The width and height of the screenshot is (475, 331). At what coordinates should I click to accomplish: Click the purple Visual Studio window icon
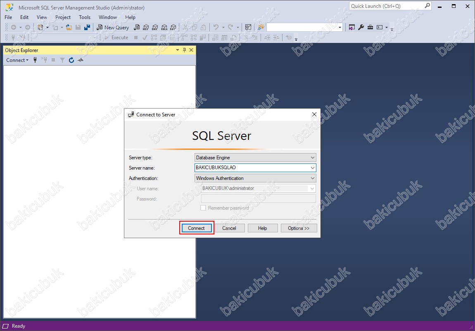click(x=351, y=28)
